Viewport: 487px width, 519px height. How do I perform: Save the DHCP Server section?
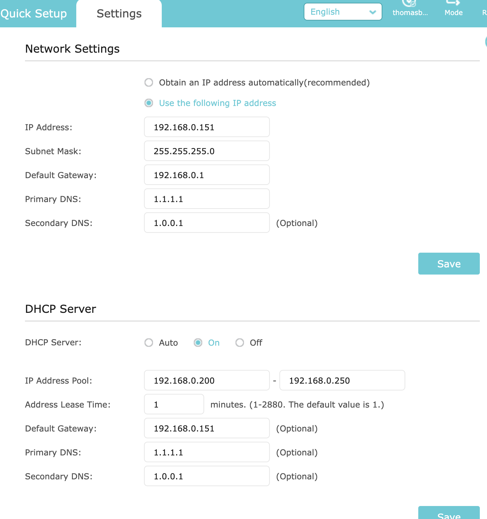[449, 513]
